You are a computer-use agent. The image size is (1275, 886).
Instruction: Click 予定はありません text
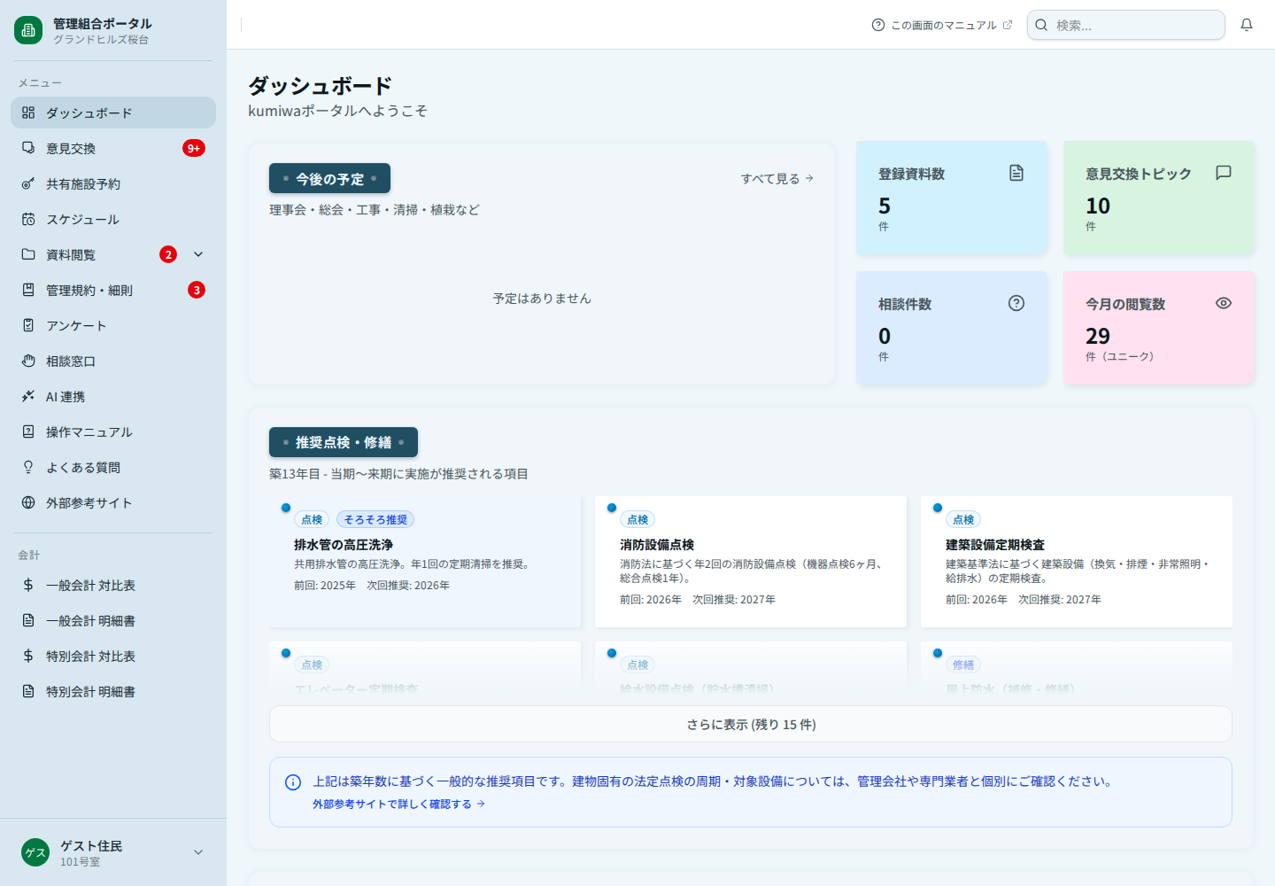point(542,299)
